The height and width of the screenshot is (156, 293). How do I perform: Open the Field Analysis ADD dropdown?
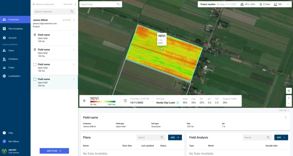(281, 137)
